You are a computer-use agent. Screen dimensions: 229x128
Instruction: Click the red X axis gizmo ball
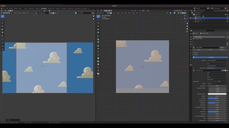point(187,18)
